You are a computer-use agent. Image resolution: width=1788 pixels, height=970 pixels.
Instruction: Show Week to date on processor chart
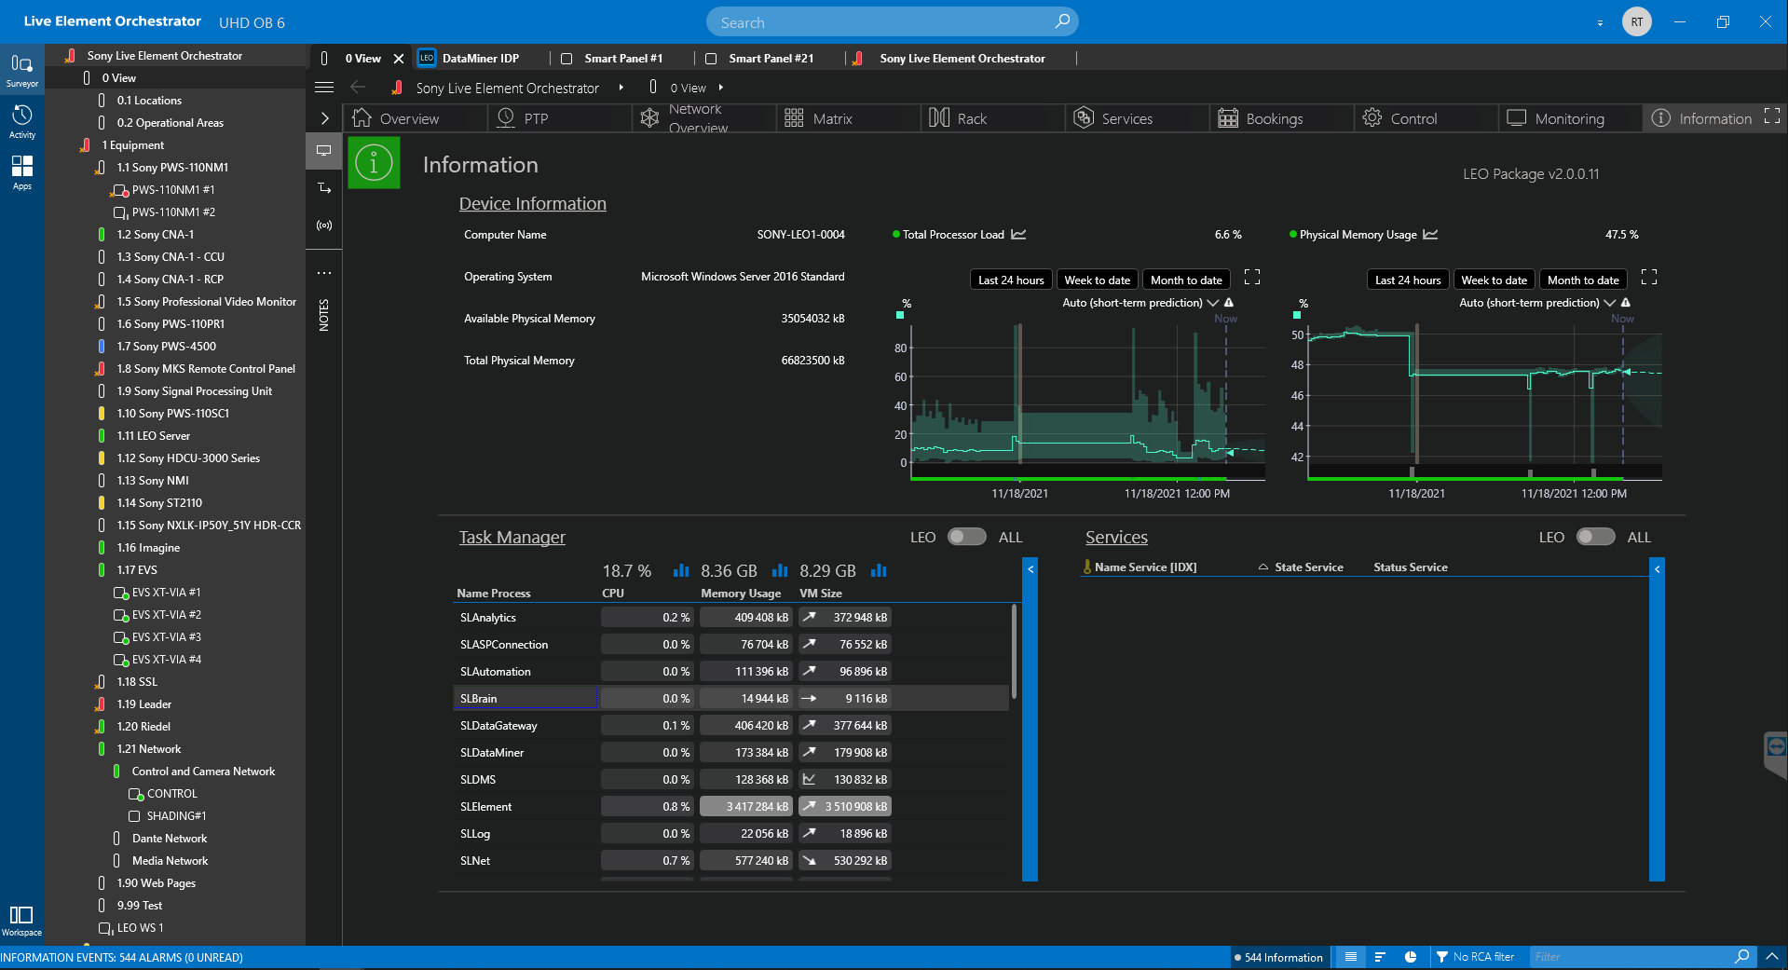(x=1097, y=280)
